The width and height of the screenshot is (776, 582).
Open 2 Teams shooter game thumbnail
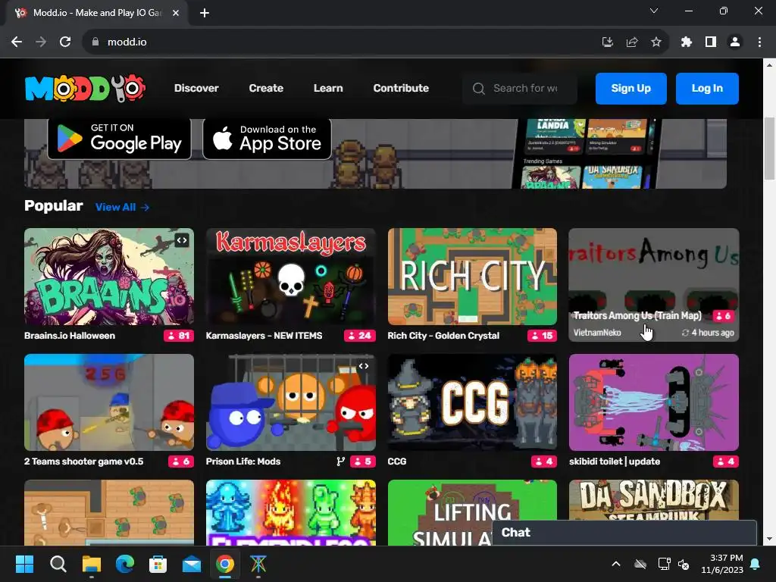pyautogui.click(x=109, y=402)
